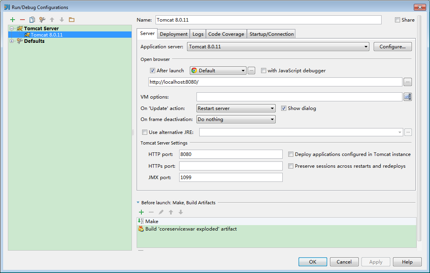
Task: Click the VM options field
Action: pyautogui.click(x=299, y=97)
